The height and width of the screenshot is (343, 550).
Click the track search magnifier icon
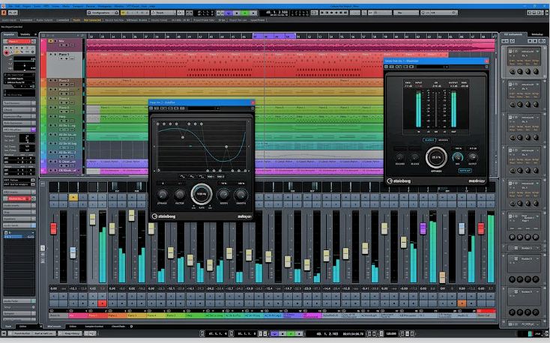[82, 35]
